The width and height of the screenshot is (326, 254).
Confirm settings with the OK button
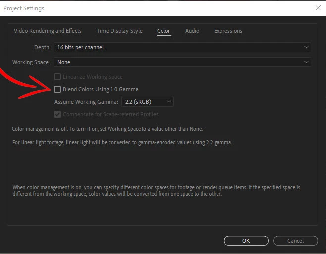click(x=246, y=241)
